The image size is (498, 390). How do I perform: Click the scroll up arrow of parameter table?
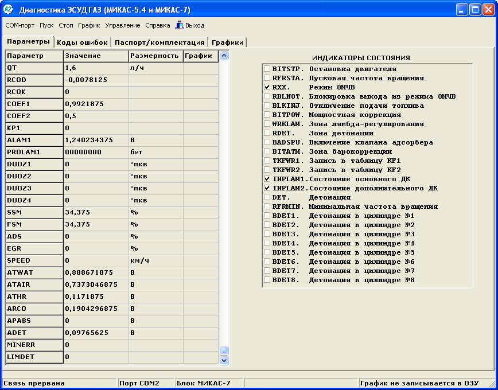(x=224, y=56)
